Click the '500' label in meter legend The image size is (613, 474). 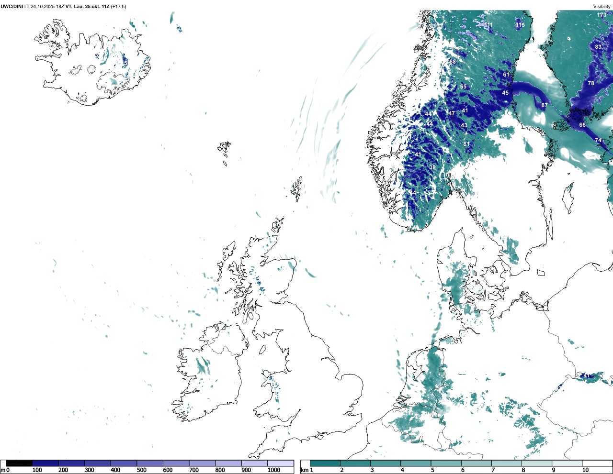[142, 470]
